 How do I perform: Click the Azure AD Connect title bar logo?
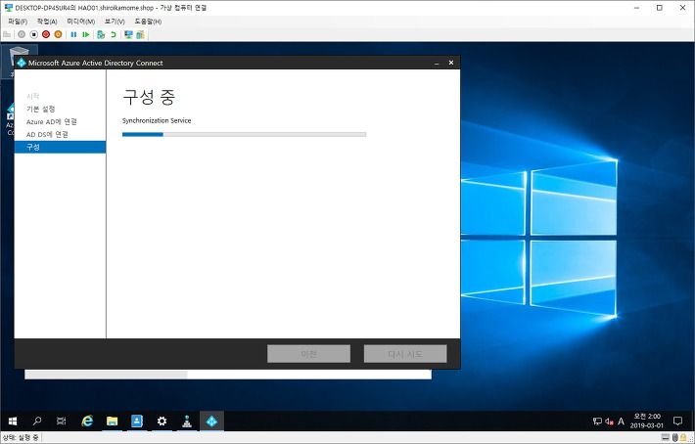(x=22, y=63)
